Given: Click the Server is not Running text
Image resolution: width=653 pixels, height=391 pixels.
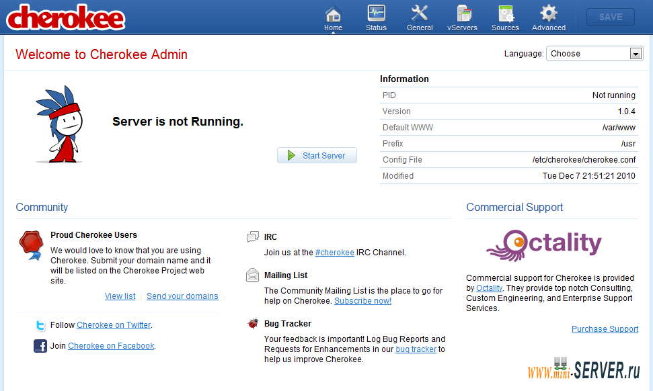Looking at the screenshot, I should (178, 122).
